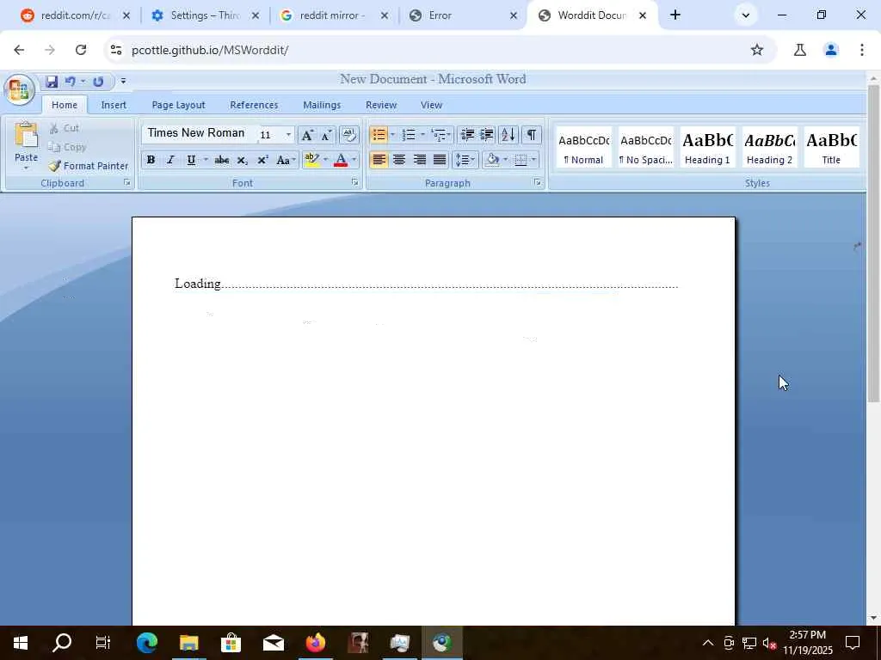The width and height of the screenshot is (881, 660).
Task: Apply multilevel list
Action: coord(438,135)
